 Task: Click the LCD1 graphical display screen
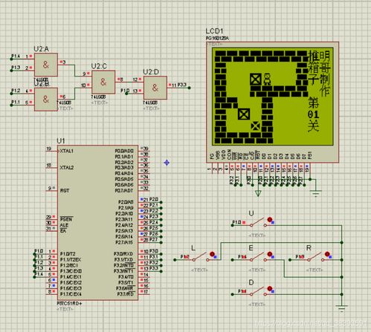(x=273, y=97)
